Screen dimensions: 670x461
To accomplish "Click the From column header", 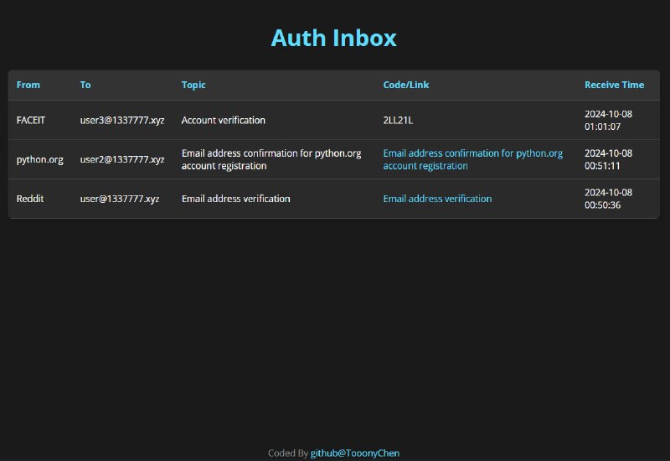I will (28, 85).
